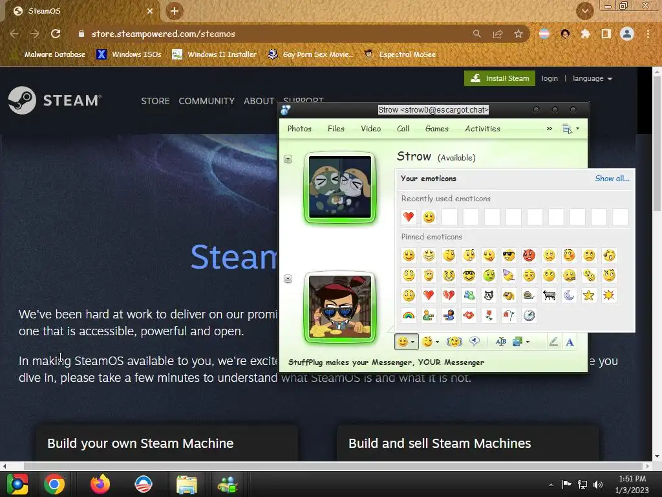Insert the green sick face emoticon

[489, 276]
